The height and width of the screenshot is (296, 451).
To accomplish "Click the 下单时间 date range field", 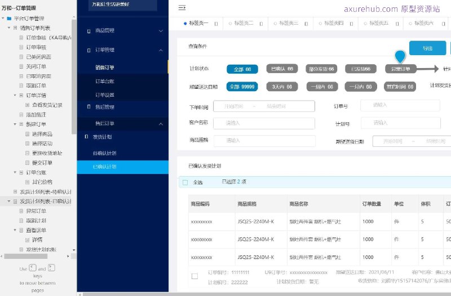I will (264, 106).
